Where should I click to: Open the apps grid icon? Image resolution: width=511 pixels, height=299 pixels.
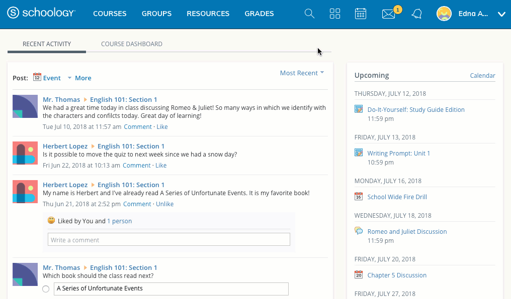point(335,14)
